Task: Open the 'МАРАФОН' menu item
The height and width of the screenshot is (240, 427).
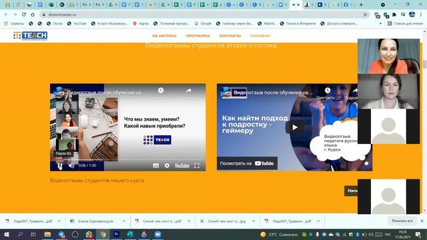Action: (x=260, y=36)
